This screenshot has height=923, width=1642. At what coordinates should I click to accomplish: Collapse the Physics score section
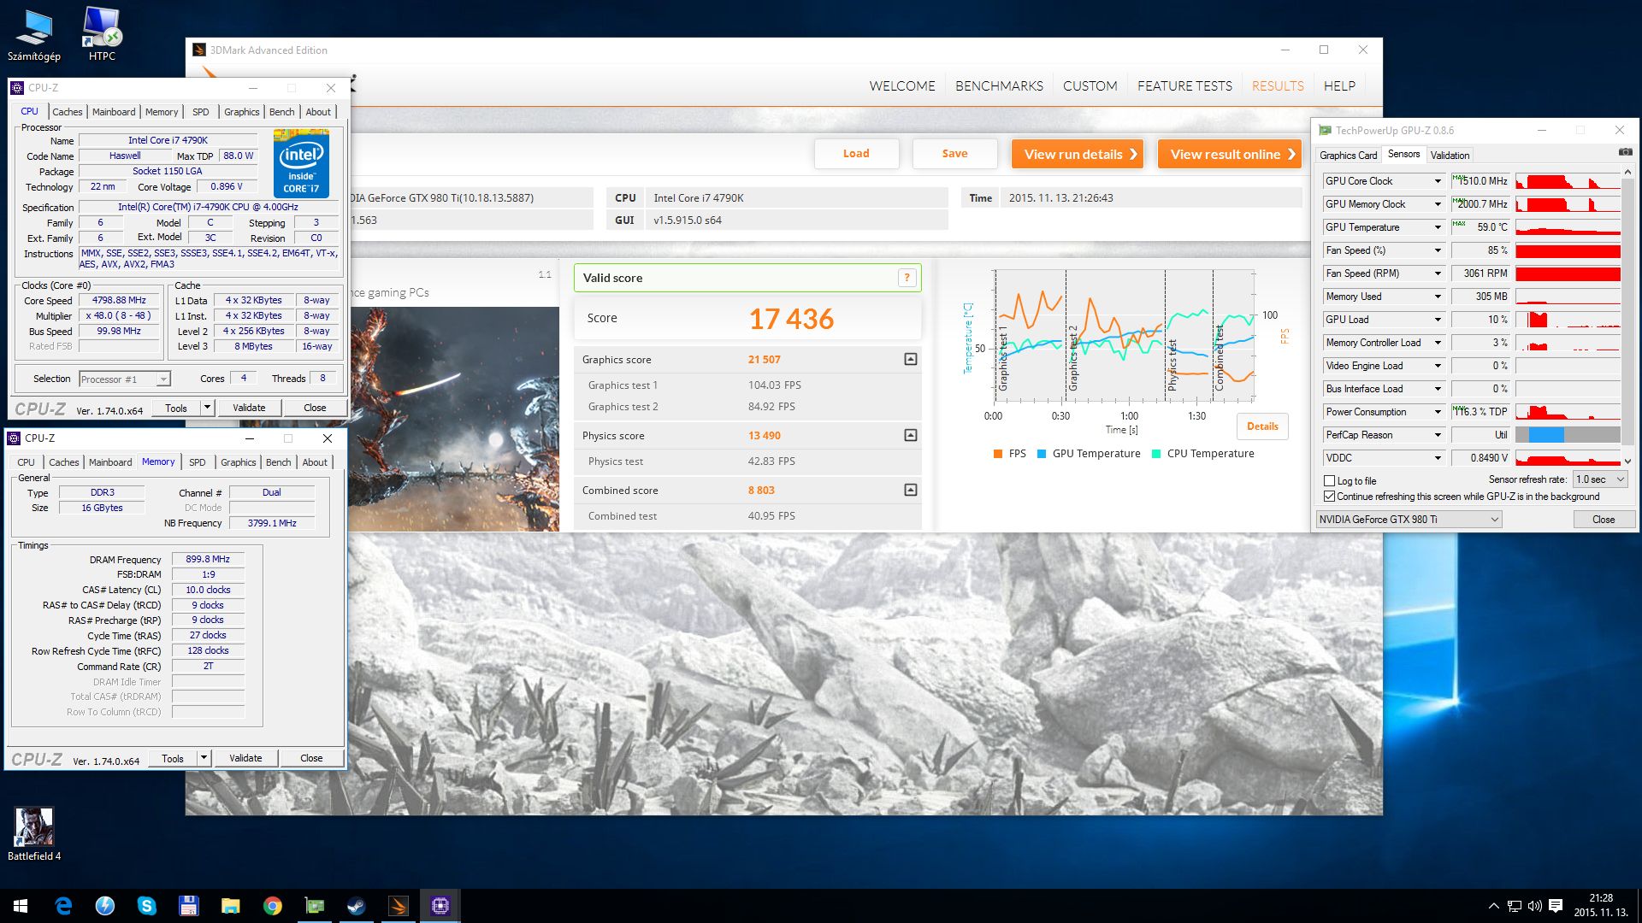pyautogui.click(x=911, y=436)
